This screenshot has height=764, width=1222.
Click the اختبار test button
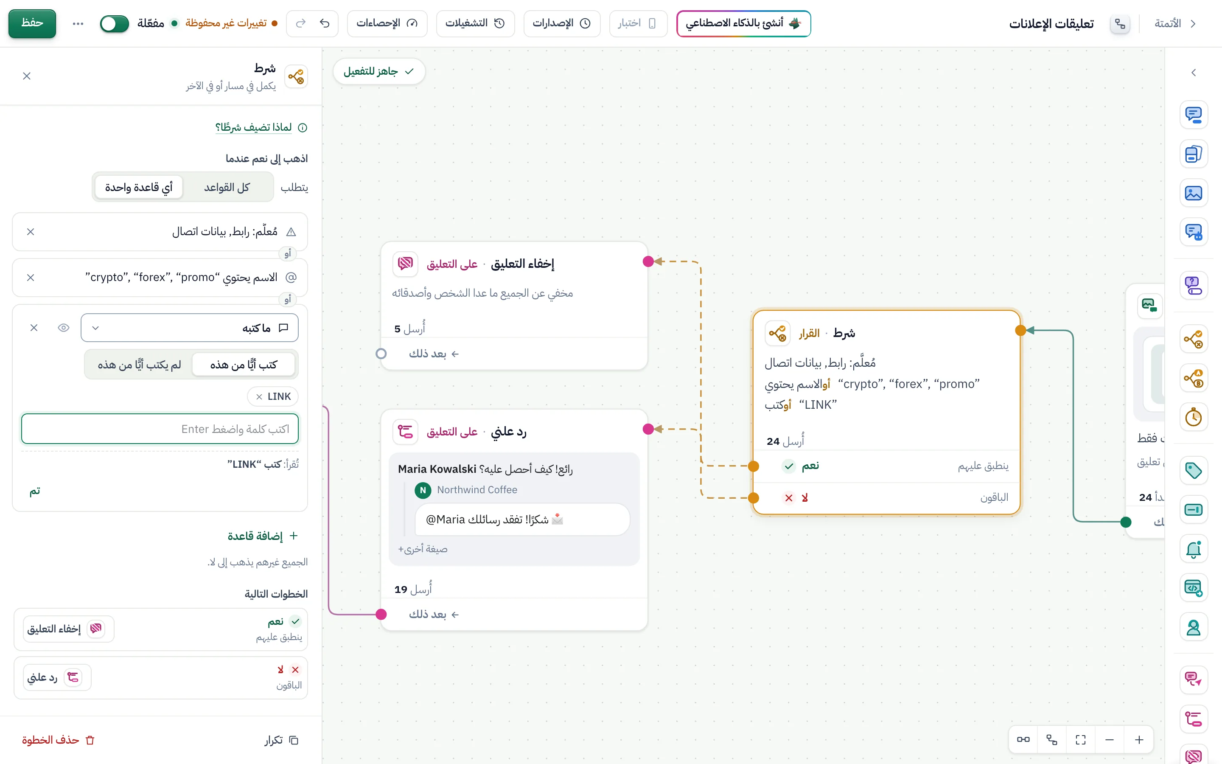[x=638, y=23]
